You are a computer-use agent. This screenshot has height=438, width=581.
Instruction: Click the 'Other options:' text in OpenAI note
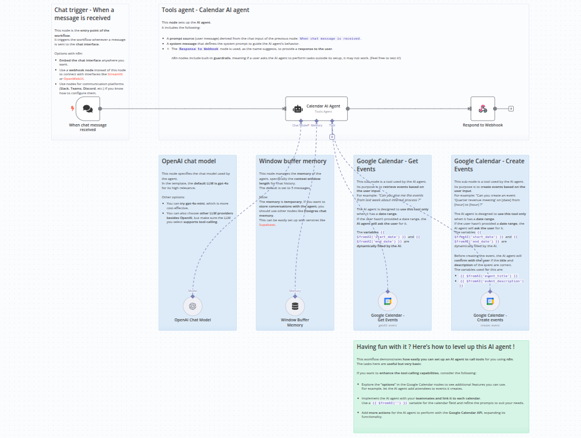173,197
